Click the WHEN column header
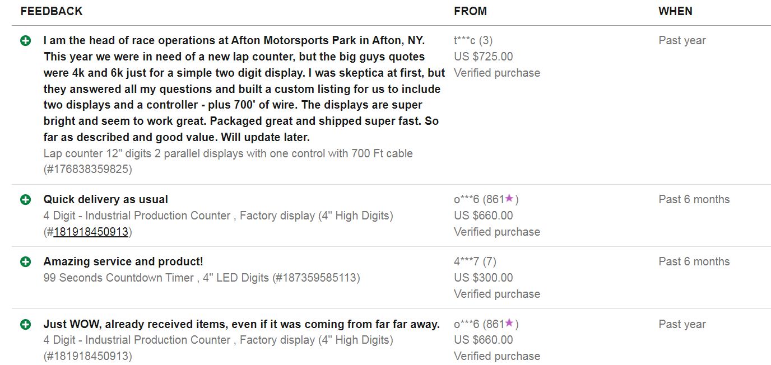 click(x=675, y=11)
